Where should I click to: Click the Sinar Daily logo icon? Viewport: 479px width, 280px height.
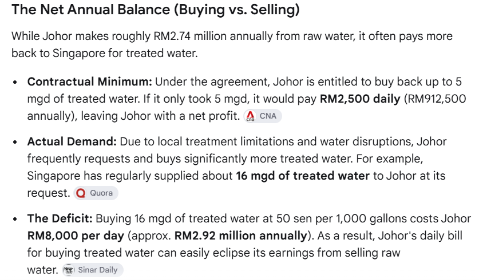(69, 270)
